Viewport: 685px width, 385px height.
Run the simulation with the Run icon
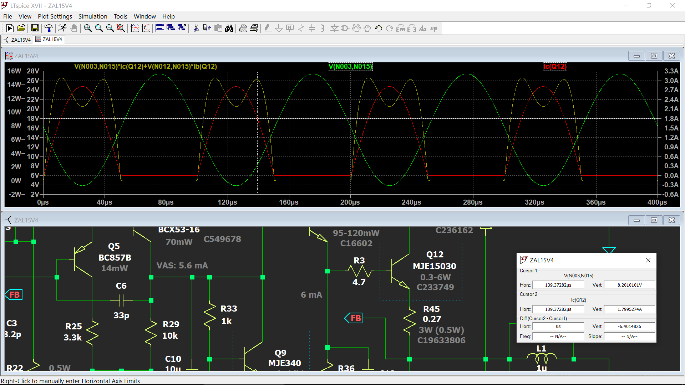(x=10, y=29)
